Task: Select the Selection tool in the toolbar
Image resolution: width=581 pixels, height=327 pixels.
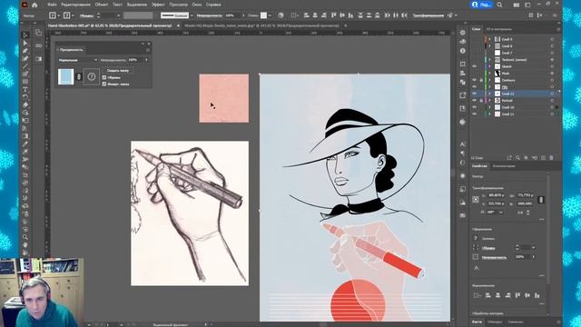Action: (x=25, y=35)
